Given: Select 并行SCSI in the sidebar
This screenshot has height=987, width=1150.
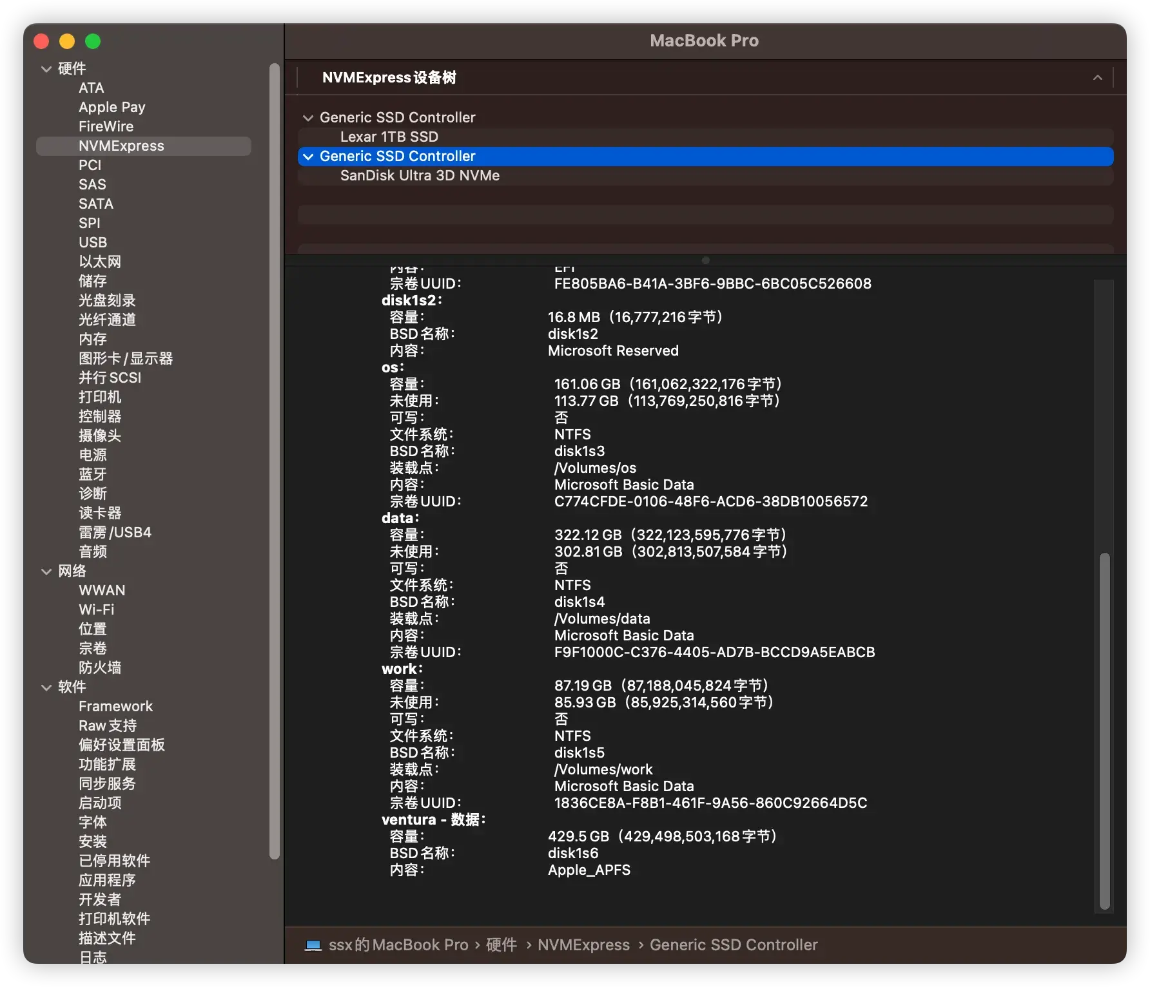Looking at the screenshot, I should [110, 378].
